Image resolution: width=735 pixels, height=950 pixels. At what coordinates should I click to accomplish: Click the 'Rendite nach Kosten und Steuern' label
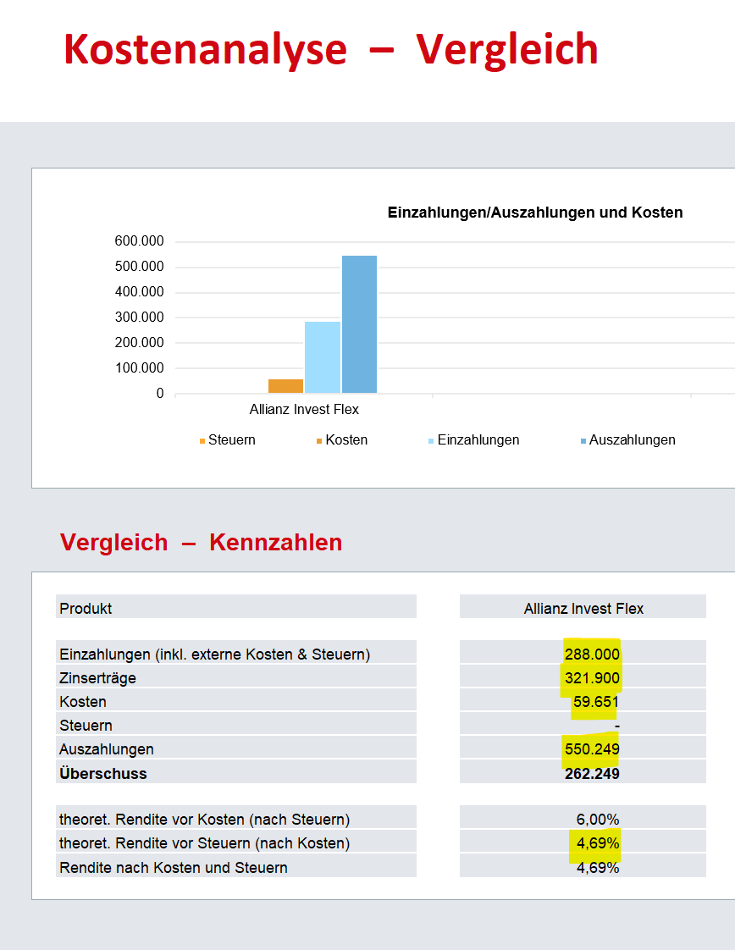click(174, 868)
